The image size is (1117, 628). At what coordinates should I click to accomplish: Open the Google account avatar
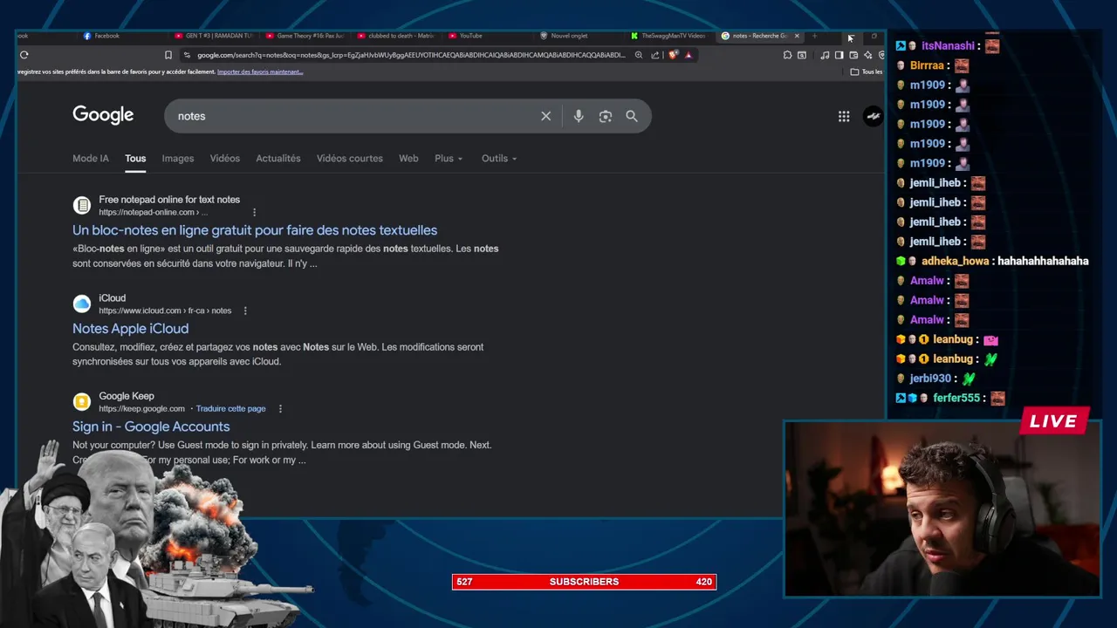pos(873,116)
